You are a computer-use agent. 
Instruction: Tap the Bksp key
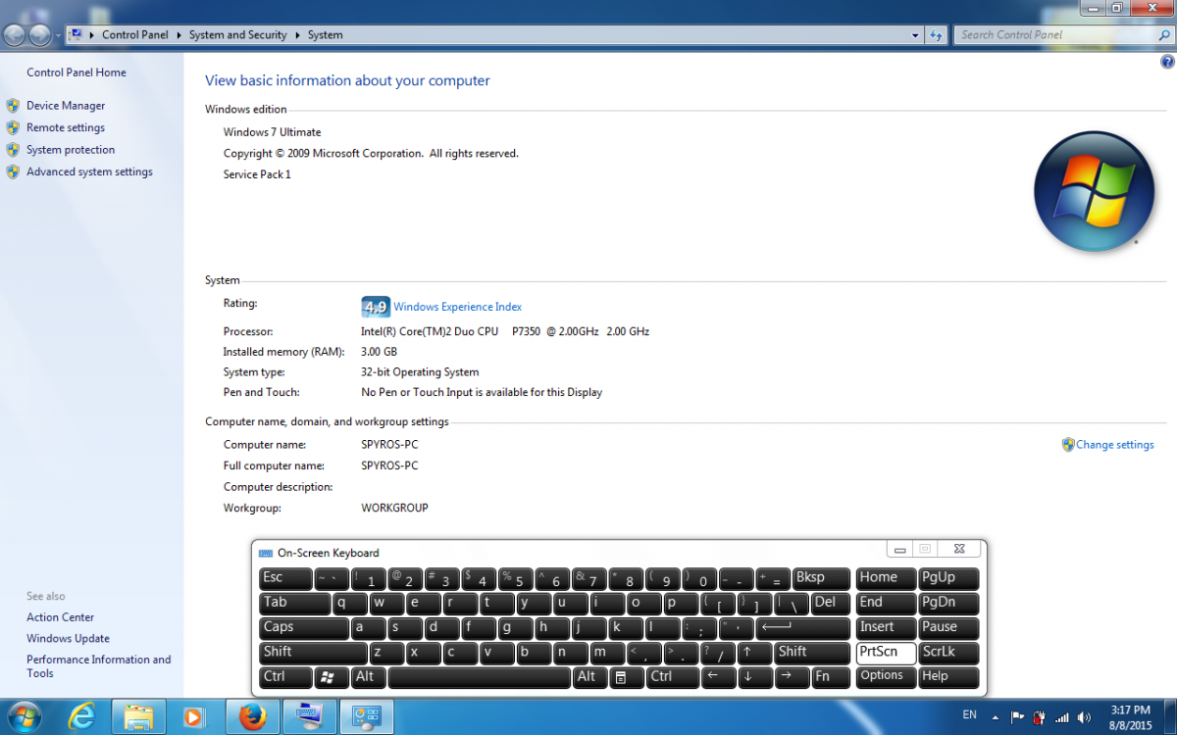pyautogui.click(x=822, y=578)
